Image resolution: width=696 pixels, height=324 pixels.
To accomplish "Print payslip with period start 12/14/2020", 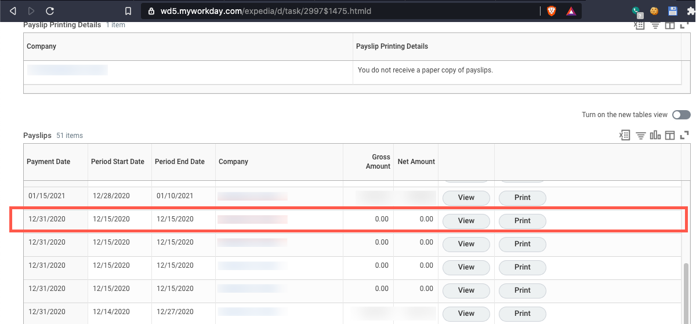I will coord(523,314).
